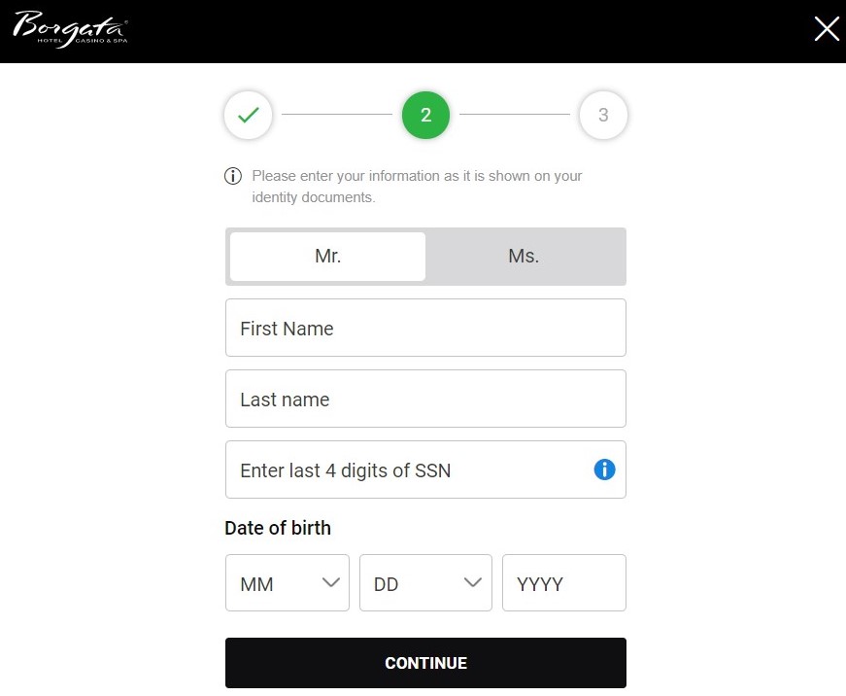Click the month dropdown chevron arrow

pyautogui.click(x=331, y=582)
